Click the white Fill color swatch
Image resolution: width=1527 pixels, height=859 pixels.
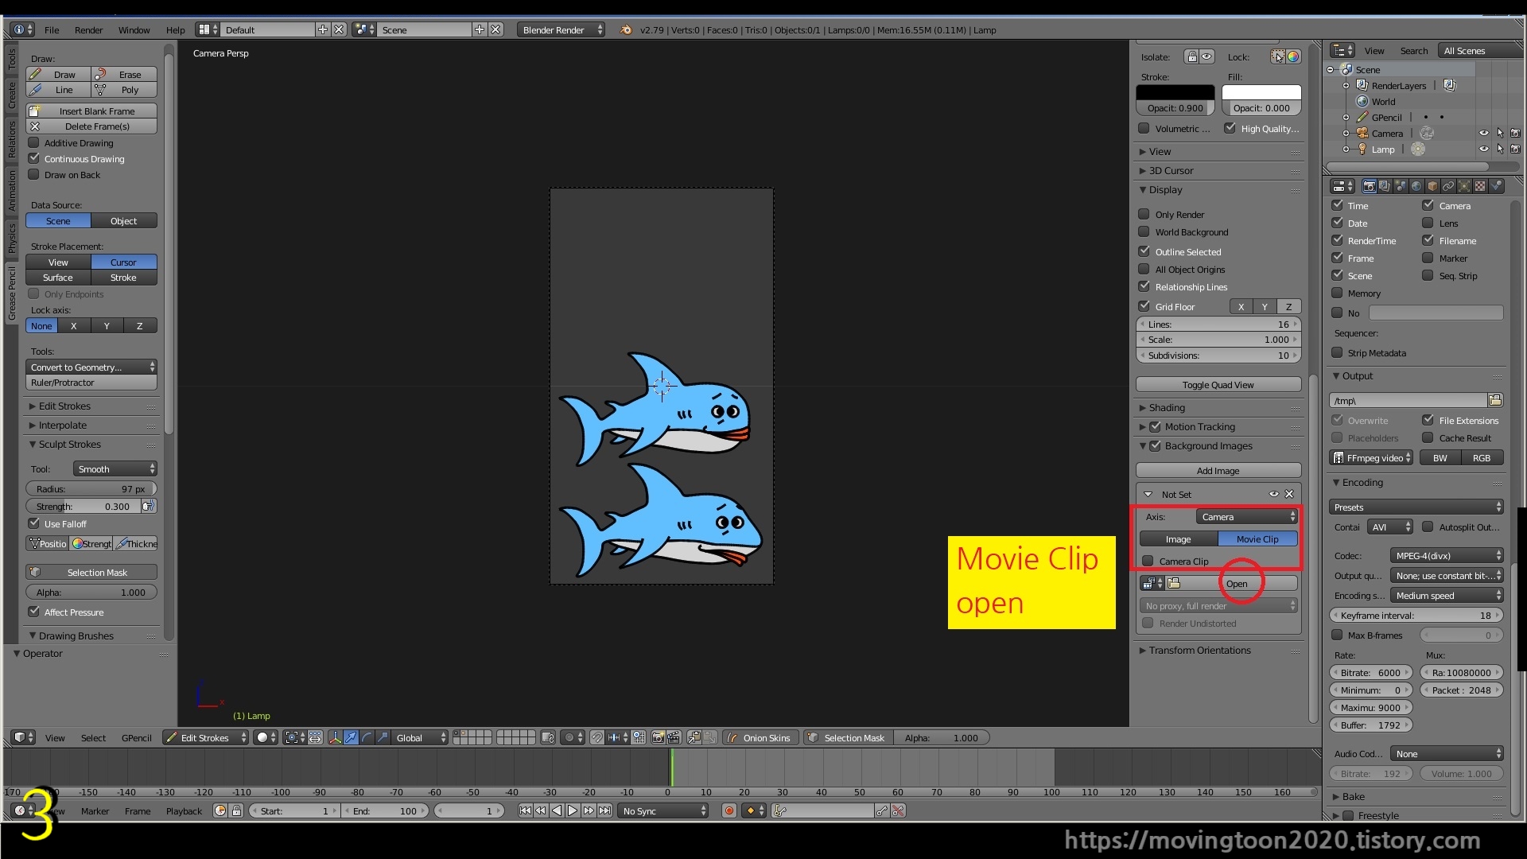pyautogui.click(x=1261, y=91)
